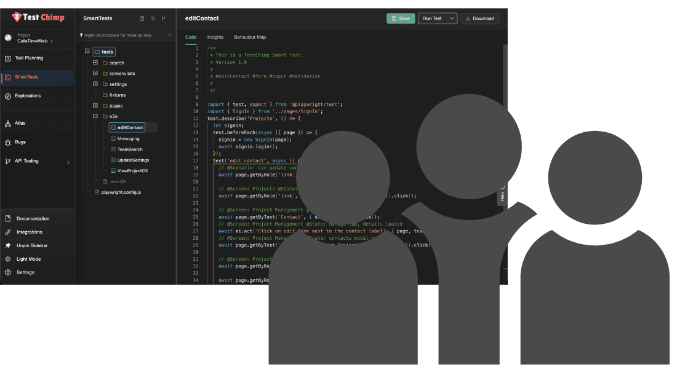677x372 pixels.
Task: Click Unpin Sidebar label
Action: (x=32, y=245)
